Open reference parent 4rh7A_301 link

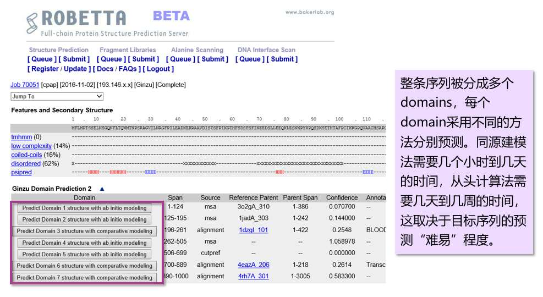coord(254,276)
